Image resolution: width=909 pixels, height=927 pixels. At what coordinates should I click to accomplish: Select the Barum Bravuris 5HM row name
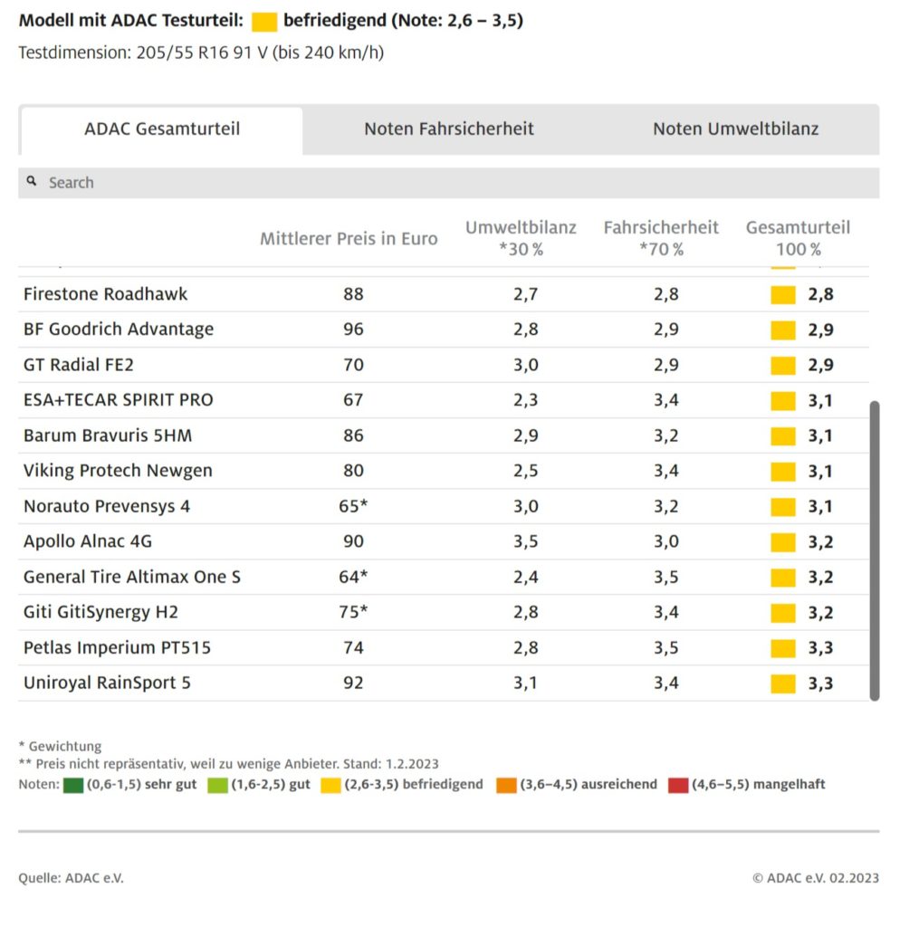click(x=108, y=435)
